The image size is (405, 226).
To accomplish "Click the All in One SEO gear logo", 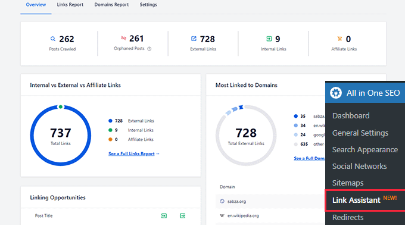I will pos(336,93).
